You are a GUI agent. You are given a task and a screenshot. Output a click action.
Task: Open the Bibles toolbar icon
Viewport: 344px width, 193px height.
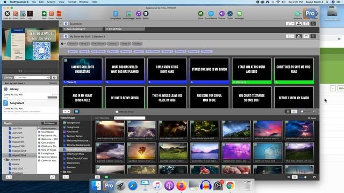click(146, 14)
